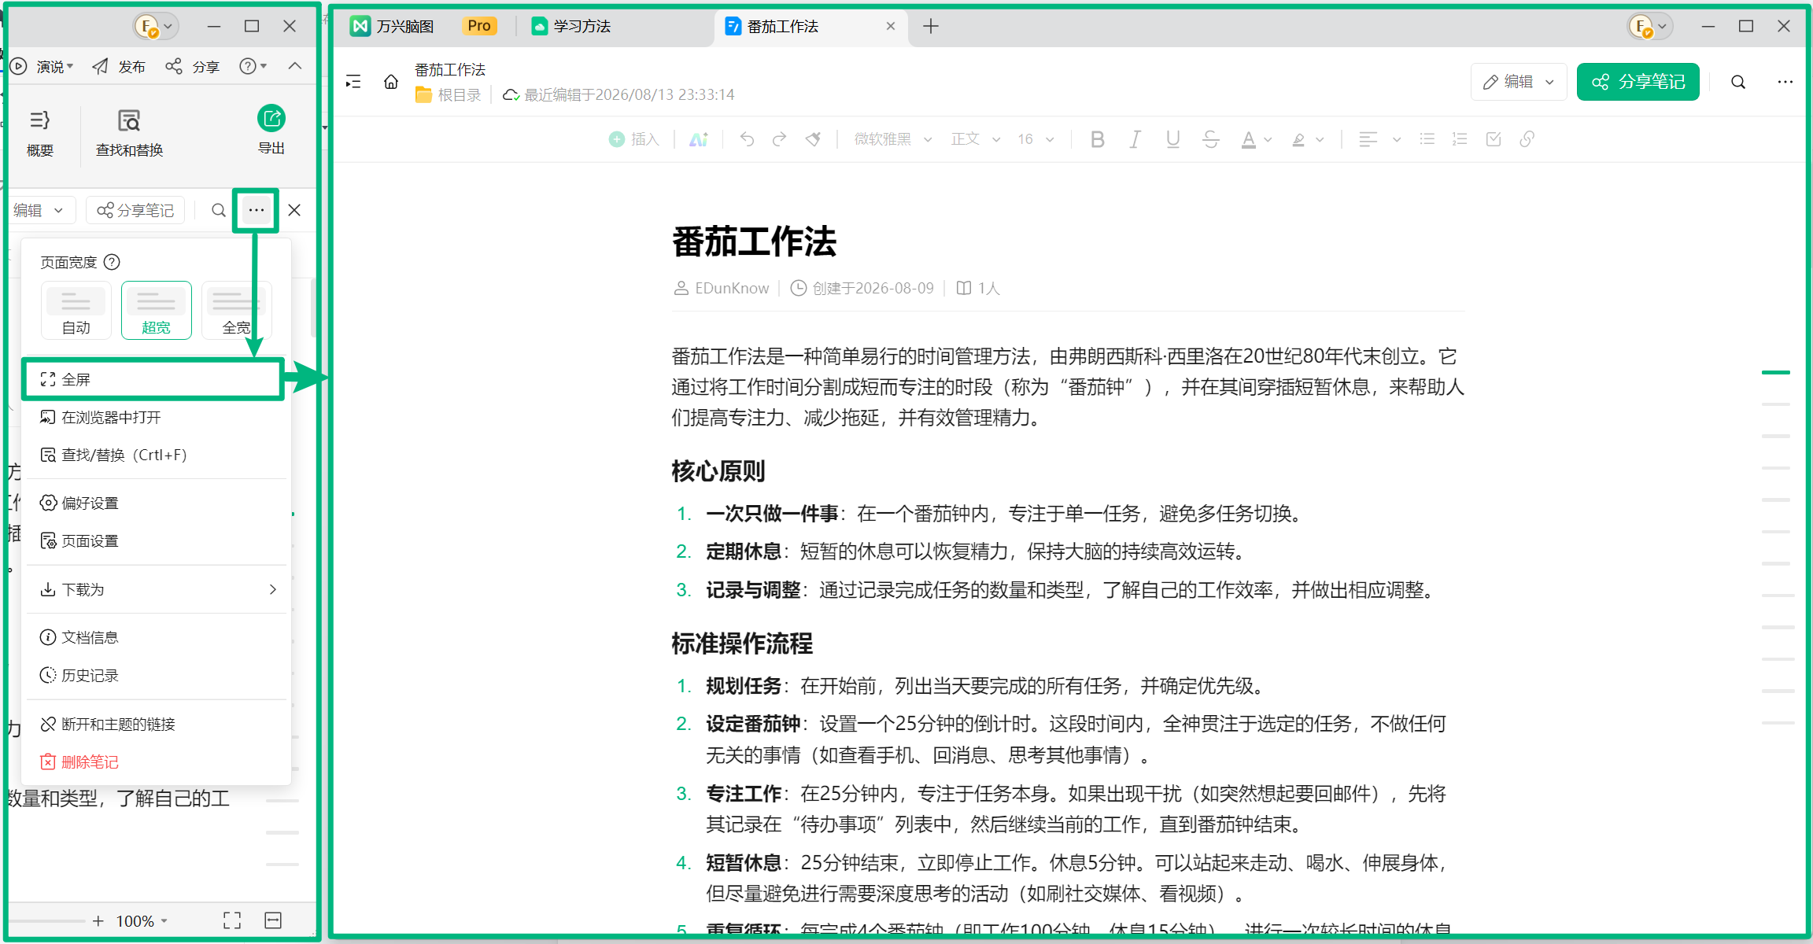Viewport: 1813px width, 944px height.
Task: Open the 微软雅黑 font dropdown
Action: tap(893, 139)
